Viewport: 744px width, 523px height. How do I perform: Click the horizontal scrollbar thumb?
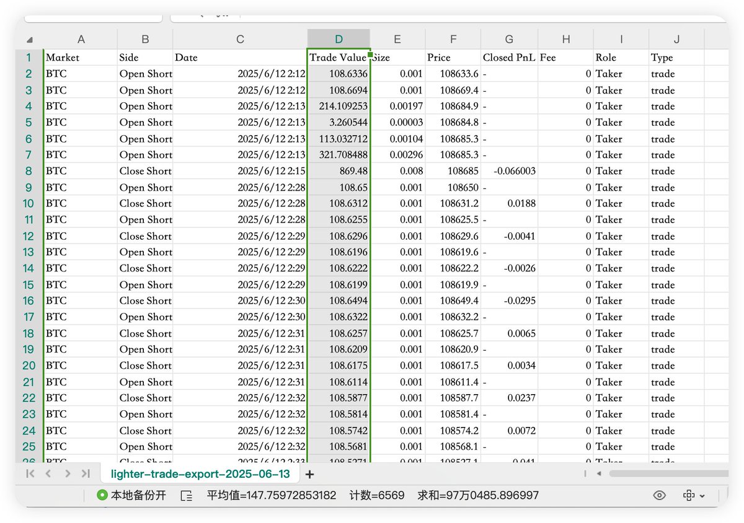[x=668, y=474]
